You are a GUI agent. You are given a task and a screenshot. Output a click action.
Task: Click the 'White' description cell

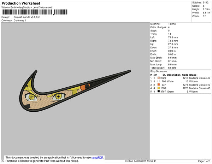click(170, 81)
